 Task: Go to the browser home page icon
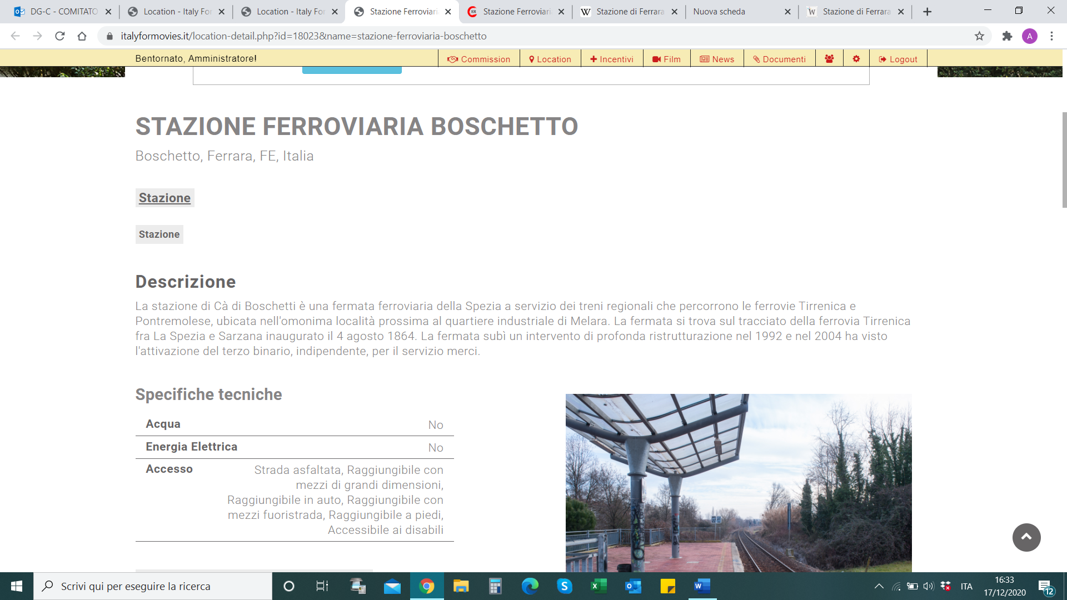coord(82,36)
